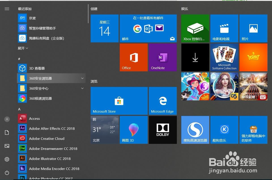Open the OneNote tile
This screenshot has height=180, width=272.
[163, 57]
